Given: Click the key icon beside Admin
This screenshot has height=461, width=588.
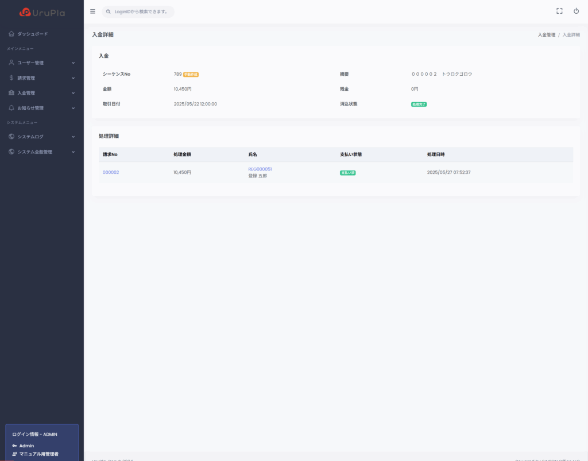Looking at the screenshot, I should coord(14,445).
